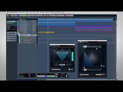Screen dimensions: 123x92
Task: Toggle the purple Cycle button on Transport panel
Action: (x=46, y=76)
